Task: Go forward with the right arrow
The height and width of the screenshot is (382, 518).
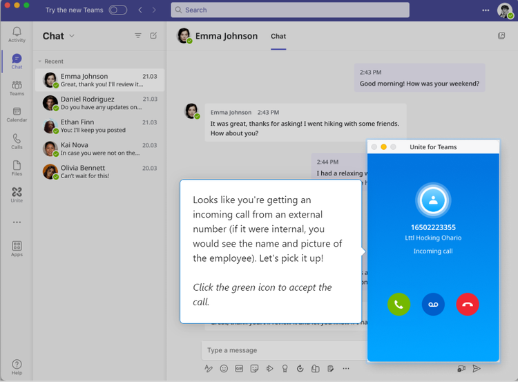Action: [x=154, y=10]
